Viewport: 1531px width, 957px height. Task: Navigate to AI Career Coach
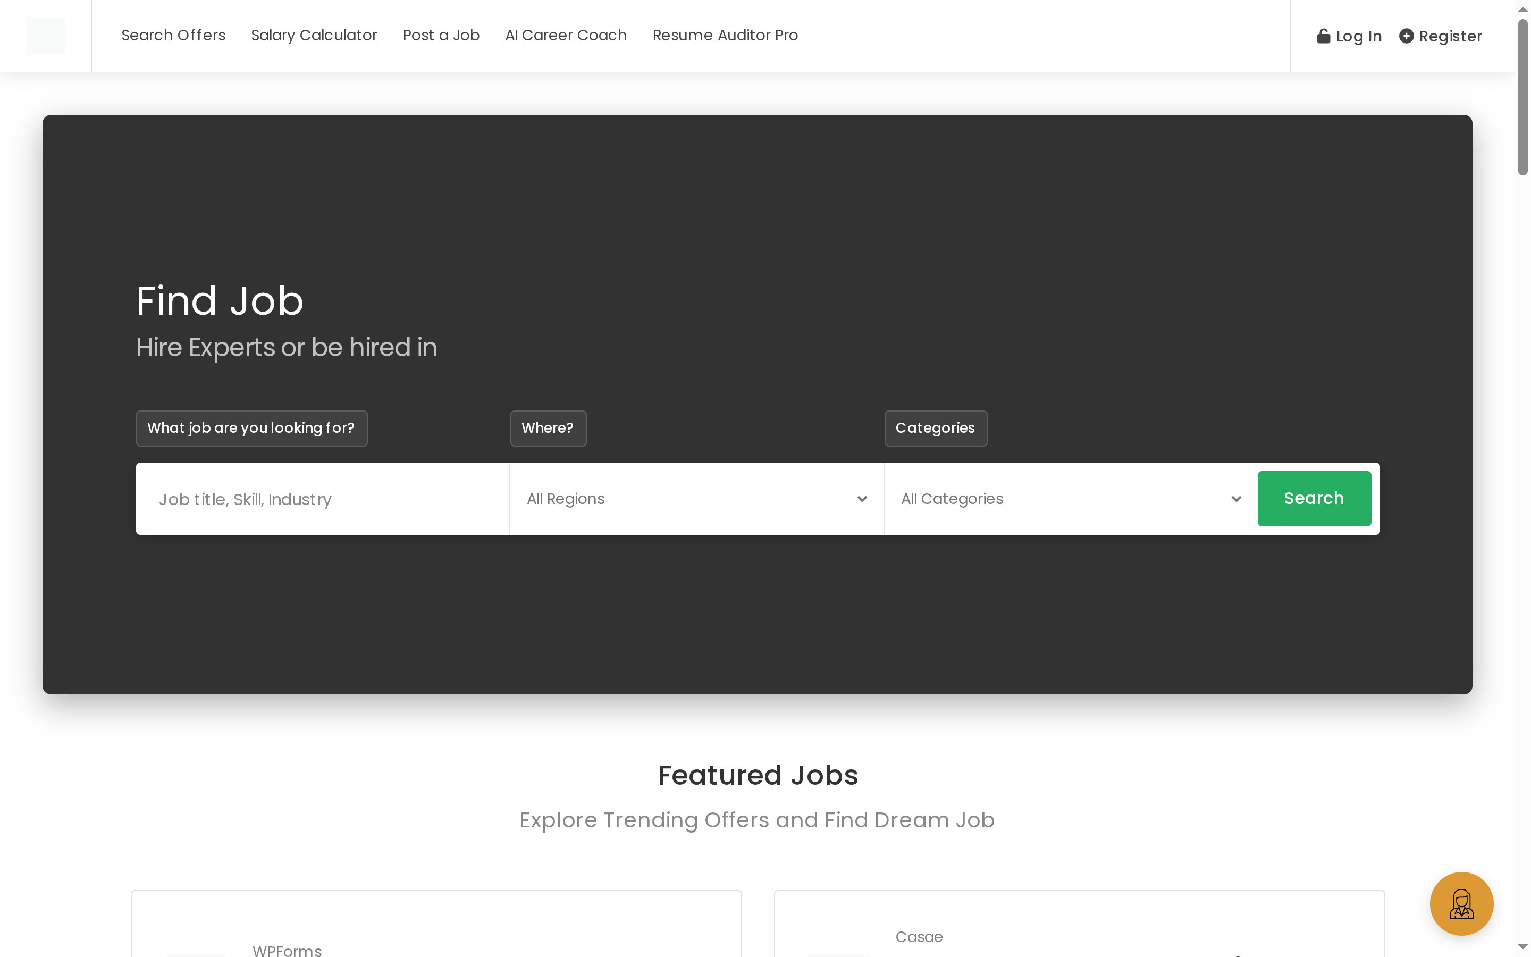(566, 36)
